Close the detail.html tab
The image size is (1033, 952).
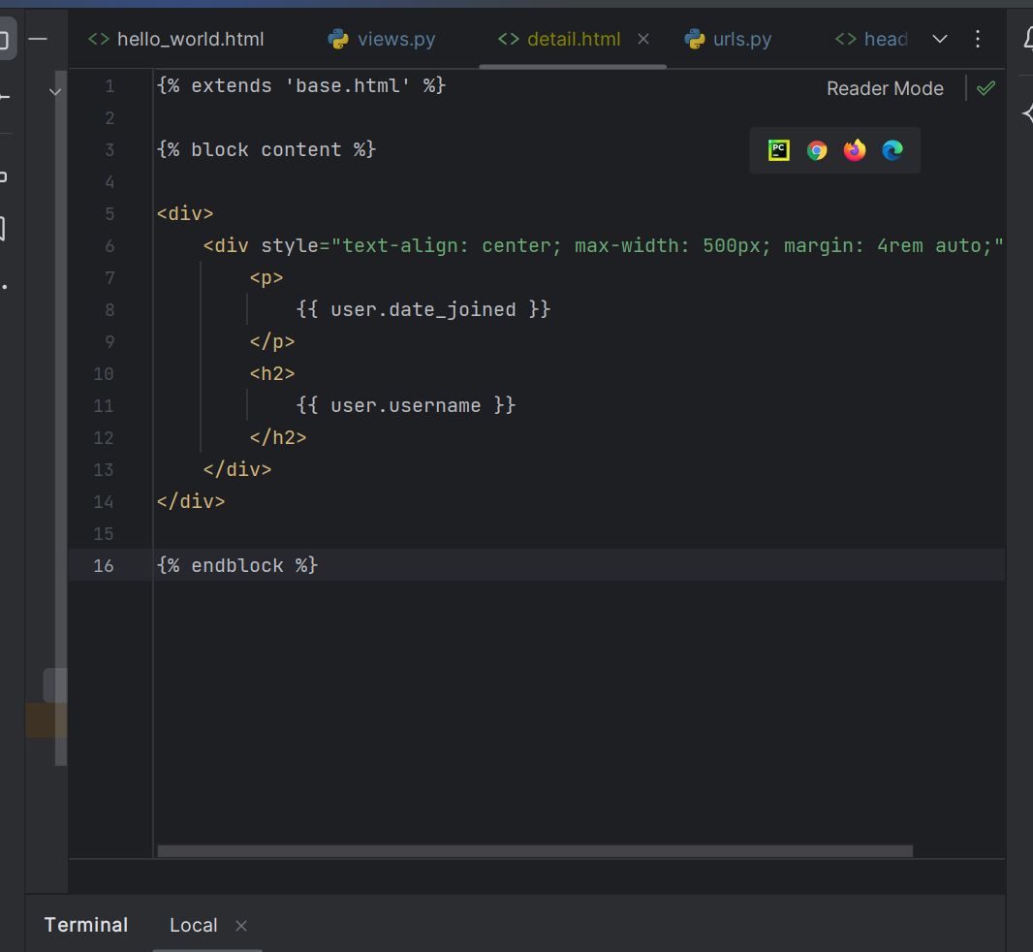click(x=643, y=40)
